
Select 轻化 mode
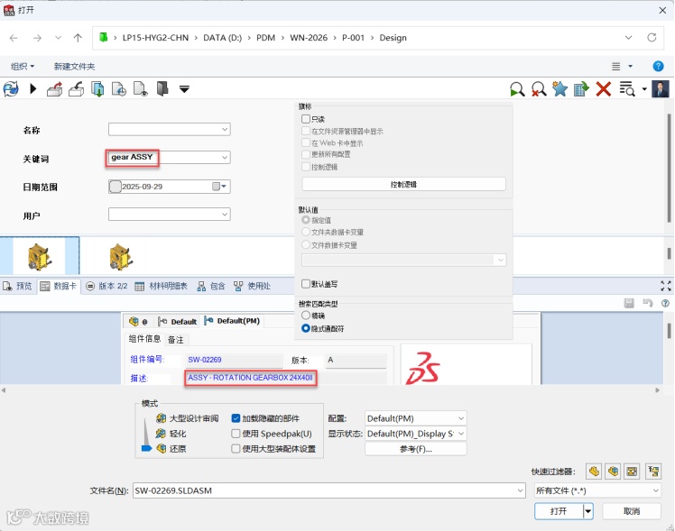[x=171, y=434]
